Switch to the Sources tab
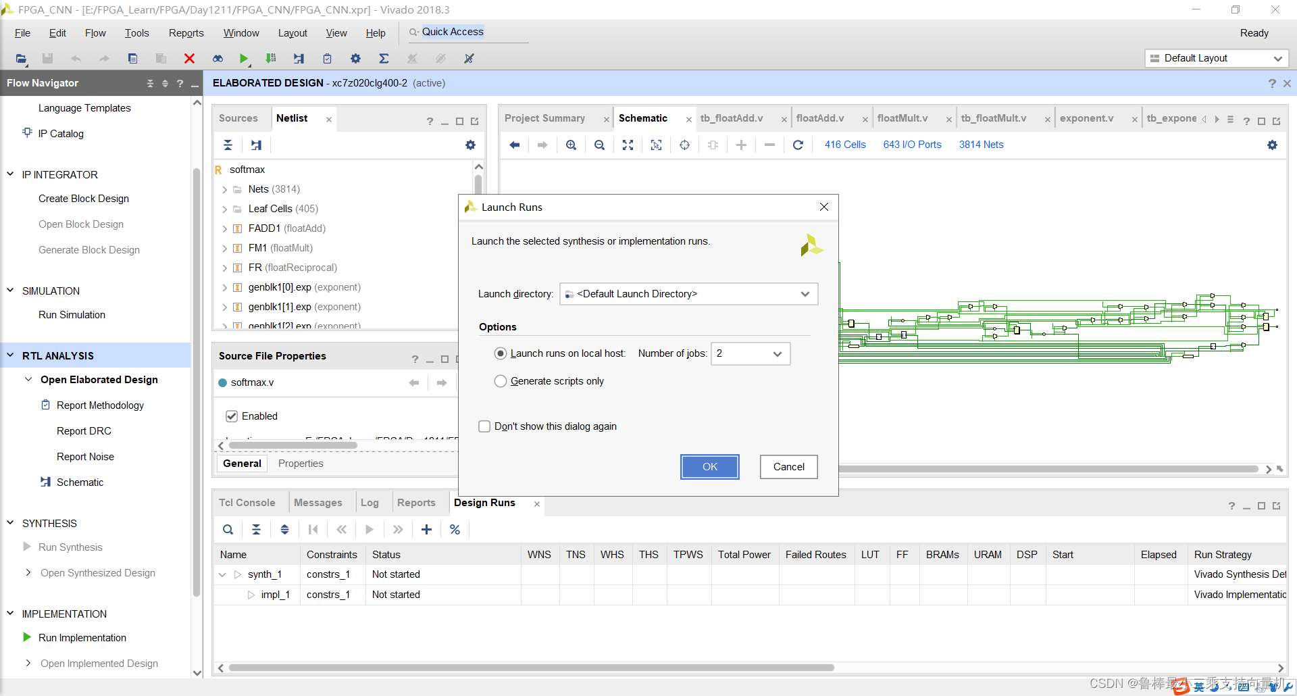Image resolution: width=1297 pixels, height=696 pixels. coord(238,118)
